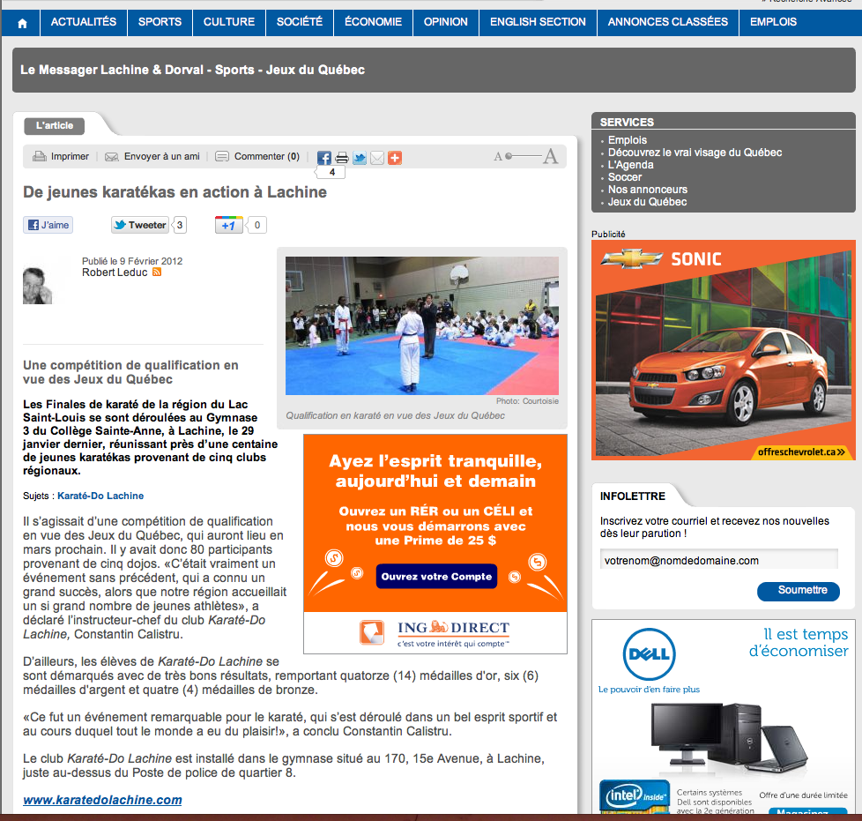Open the CULTURE section
This screenshot has height=821, width=862.
(229, 22)
